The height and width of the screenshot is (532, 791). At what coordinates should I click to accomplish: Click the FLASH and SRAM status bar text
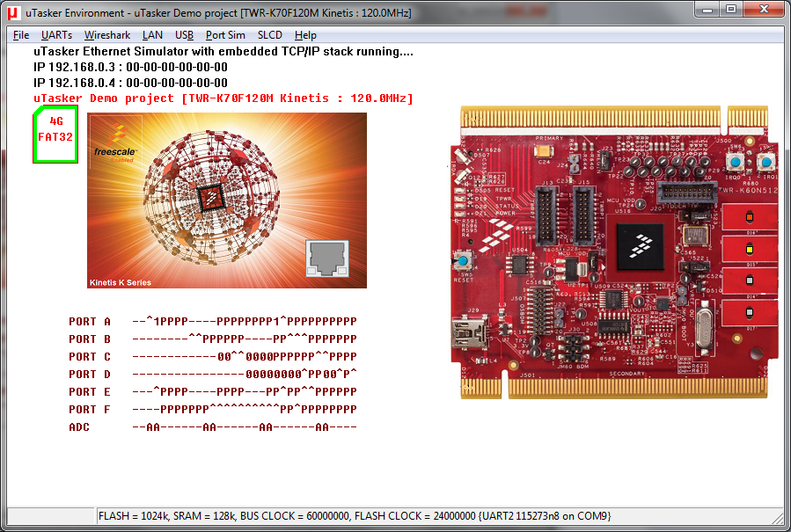(355, 516)
